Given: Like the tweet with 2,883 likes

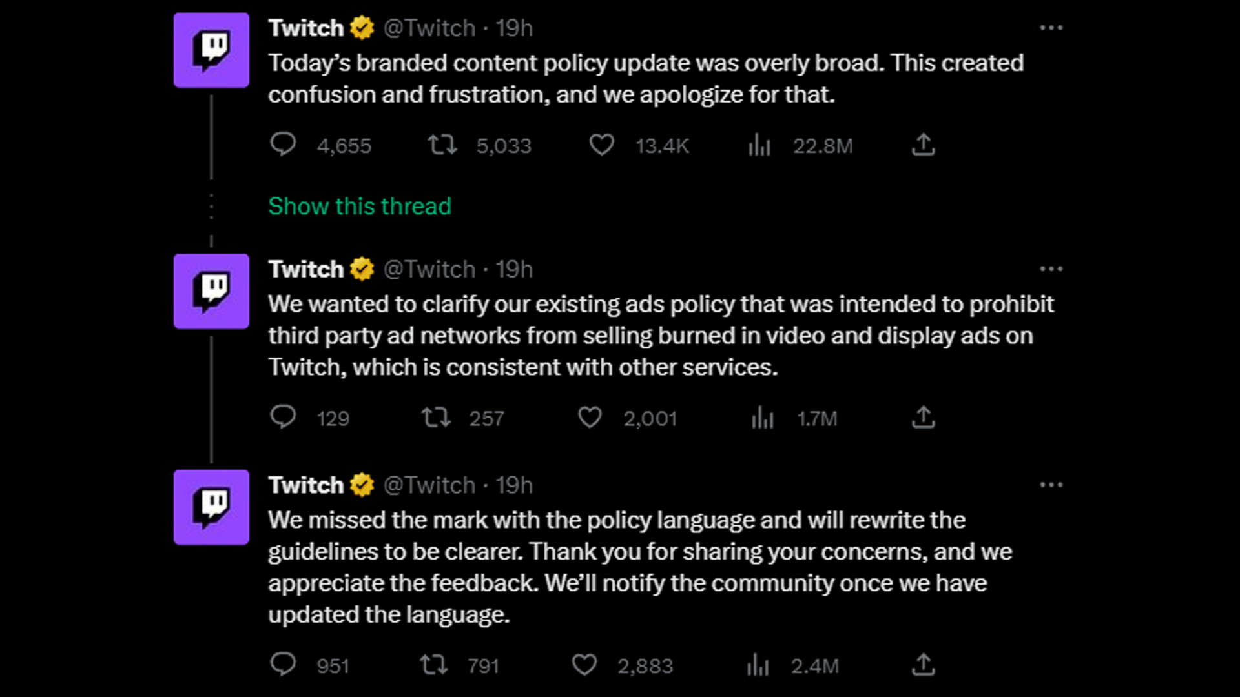Looking at the screenshot, I should click(584, 665).
